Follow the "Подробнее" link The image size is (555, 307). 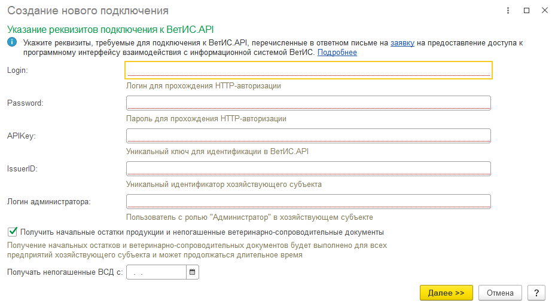click(337, 53)
